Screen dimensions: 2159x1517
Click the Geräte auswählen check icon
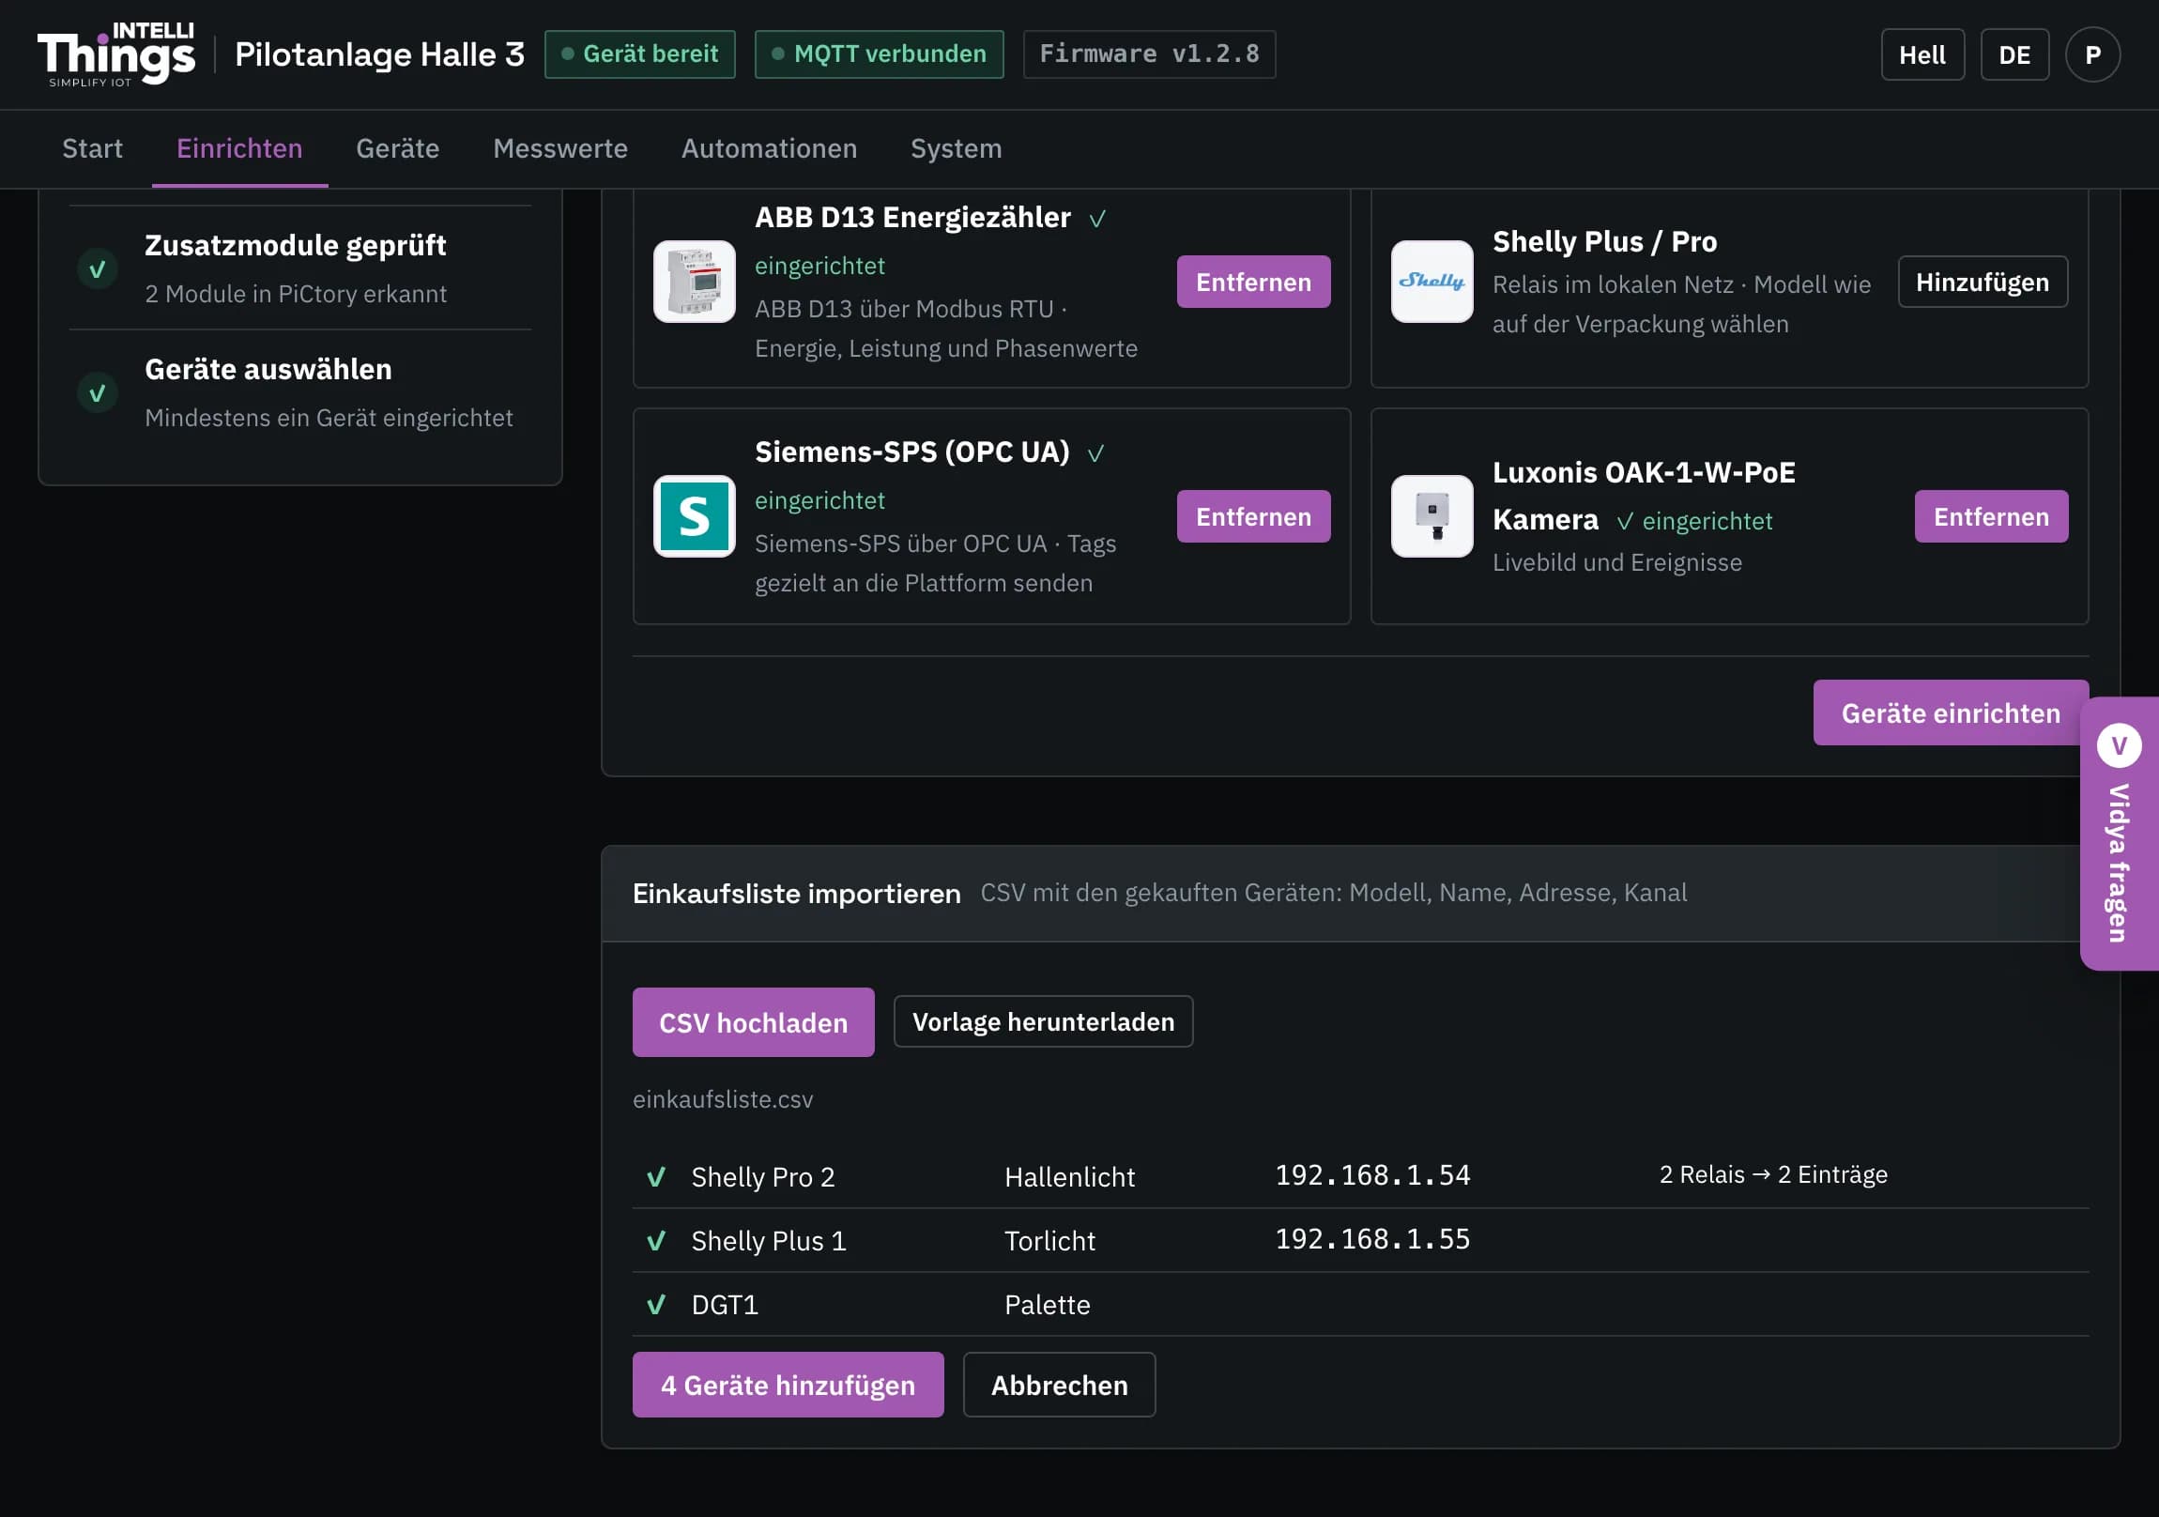click(x=97, y=393)
